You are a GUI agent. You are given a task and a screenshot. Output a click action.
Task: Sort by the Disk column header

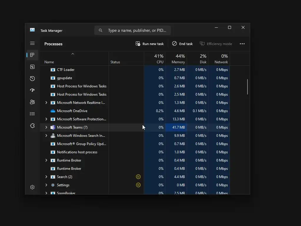pyautogui.click(x=198, y=59)
